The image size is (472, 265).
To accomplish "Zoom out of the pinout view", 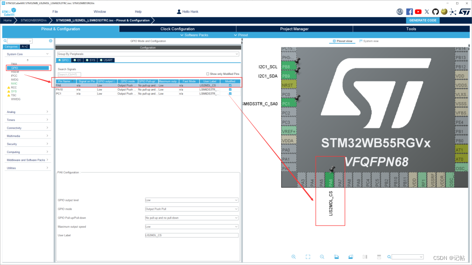I will pyautogui.click(x=322, y=257).
